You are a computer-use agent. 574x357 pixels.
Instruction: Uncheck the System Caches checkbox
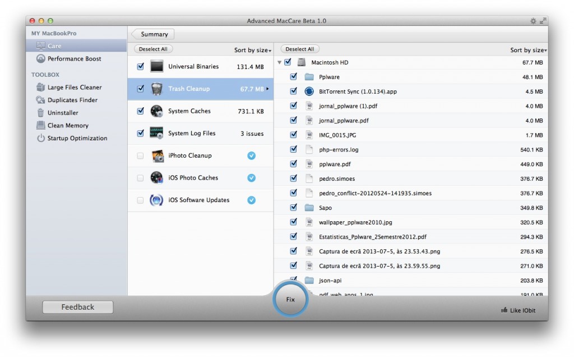pos(141,111)
